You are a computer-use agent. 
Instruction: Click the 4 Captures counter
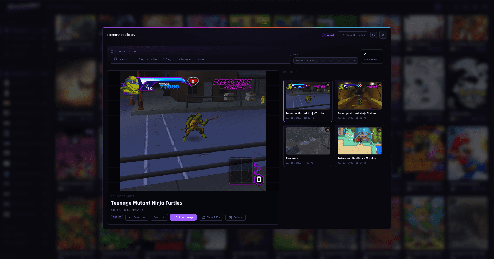point(372,56)
